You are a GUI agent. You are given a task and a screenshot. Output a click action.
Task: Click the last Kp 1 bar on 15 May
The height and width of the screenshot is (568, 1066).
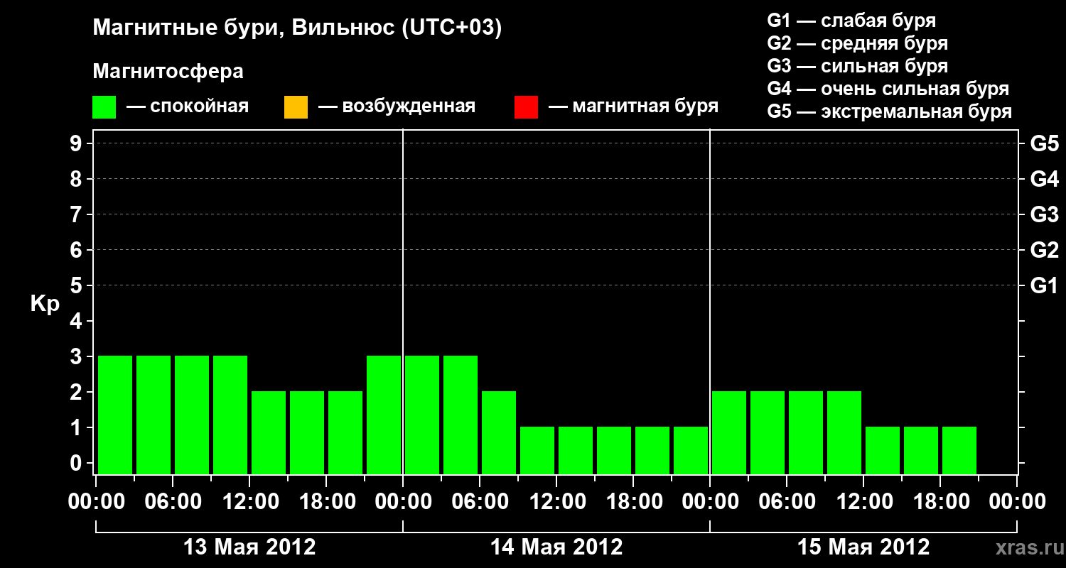click(959, 450)
